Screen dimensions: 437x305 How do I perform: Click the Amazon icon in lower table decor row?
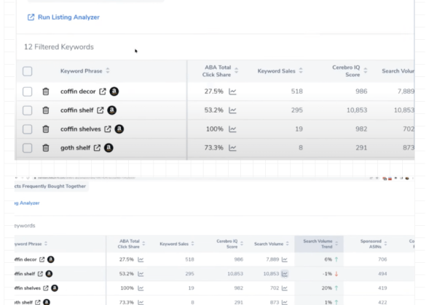(51, 259)
